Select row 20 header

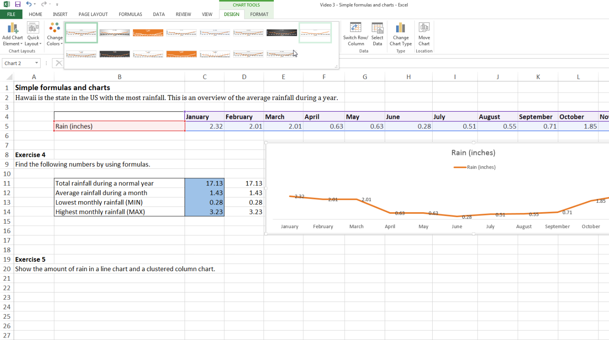7,269
